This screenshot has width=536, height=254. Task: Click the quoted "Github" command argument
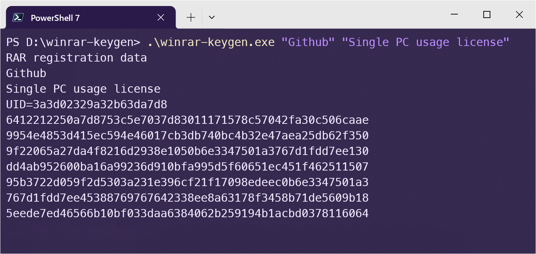point(308,42)
